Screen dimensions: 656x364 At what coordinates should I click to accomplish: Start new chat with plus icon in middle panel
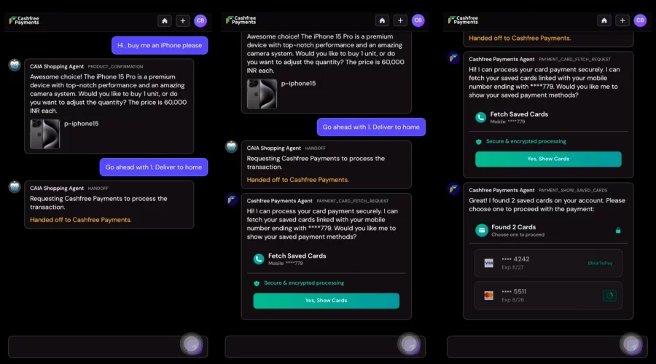pyautogui.click(x=400, y=20)
